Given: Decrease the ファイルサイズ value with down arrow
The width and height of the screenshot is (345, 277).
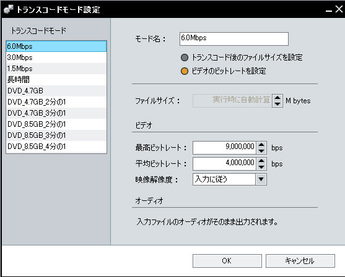Looking at the screenshot, I should pyautogui.click(x=277, y=104).
